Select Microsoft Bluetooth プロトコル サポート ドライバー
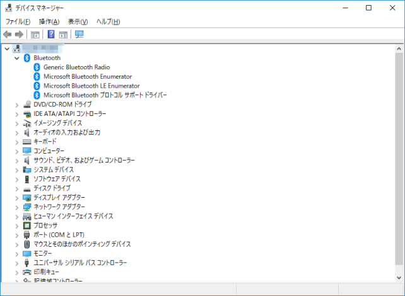 (105, 95)
